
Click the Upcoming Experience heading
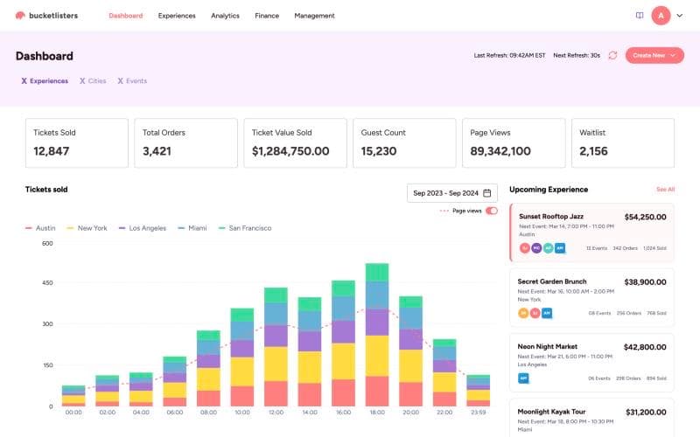point(549,190)
